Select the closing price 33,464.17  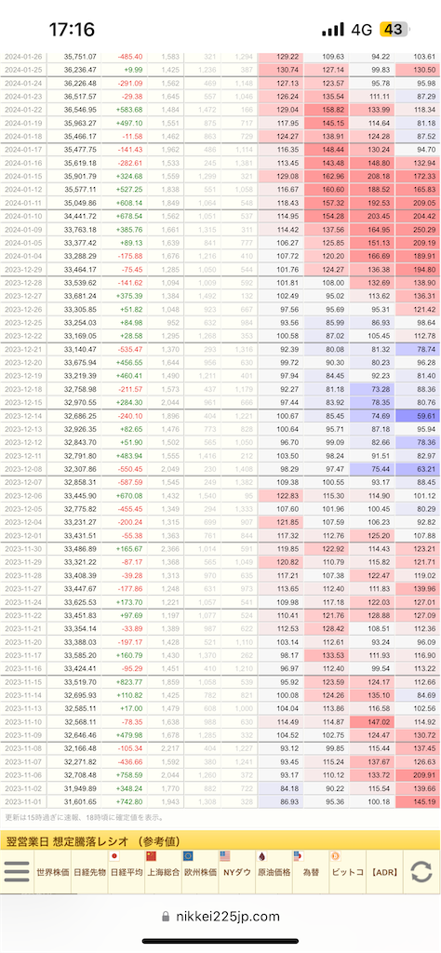80,269
